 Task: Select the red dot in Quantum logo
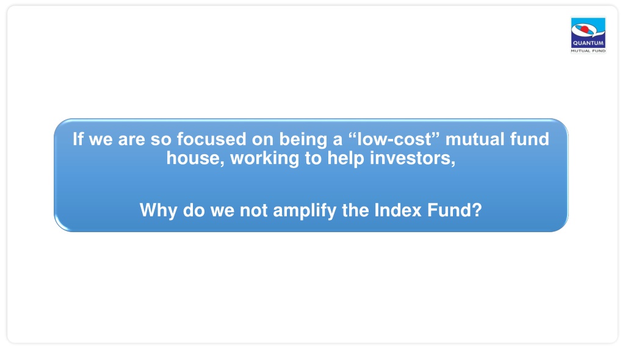[x=585, y=29]
